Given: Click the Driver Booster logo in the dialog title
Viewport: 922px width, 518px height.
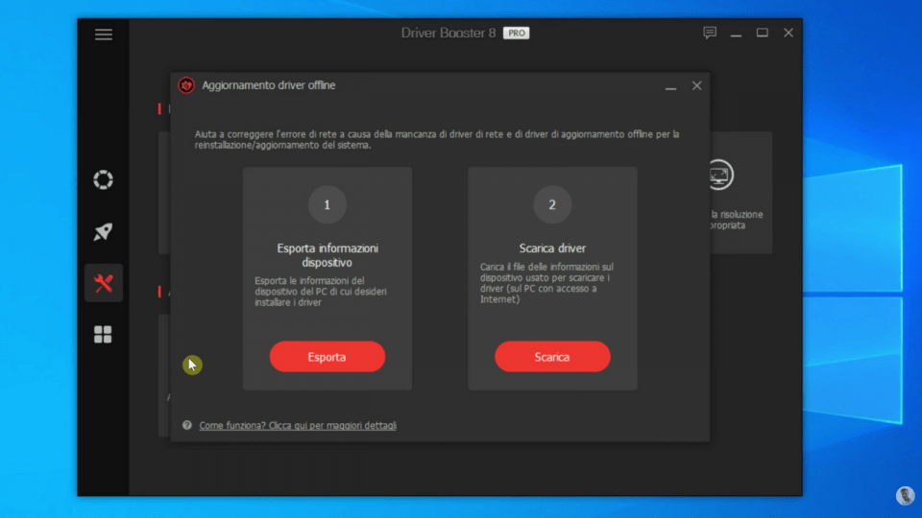Looking at the screenshot, I should pos(186,85).
